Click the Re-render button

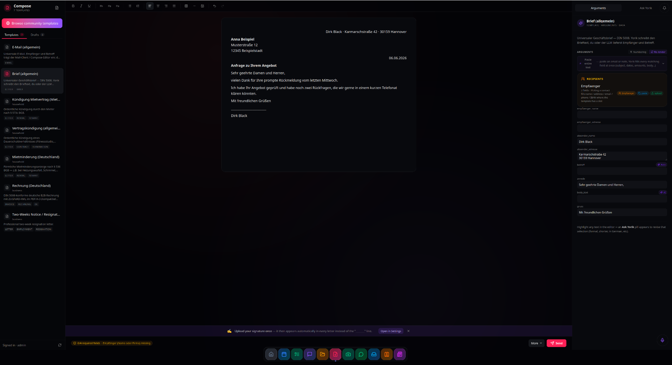point(658,52)
